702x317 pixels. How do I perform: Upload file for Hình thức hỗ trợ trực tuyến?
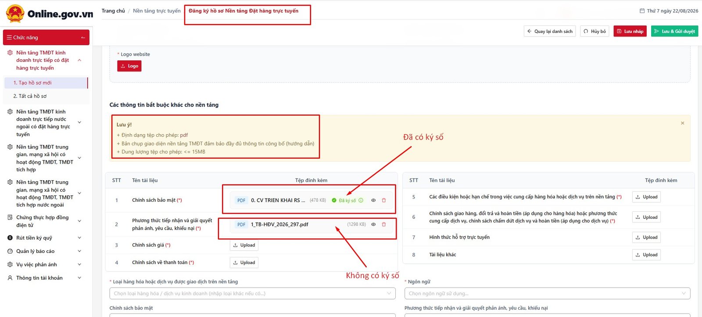[646, 237]
